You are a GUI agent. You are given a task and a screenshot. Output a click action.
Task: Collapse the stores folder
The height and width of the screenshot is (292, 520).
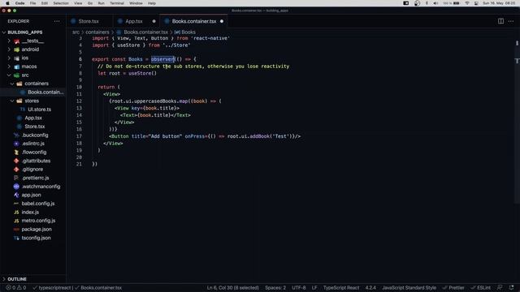tap(12, 101)
